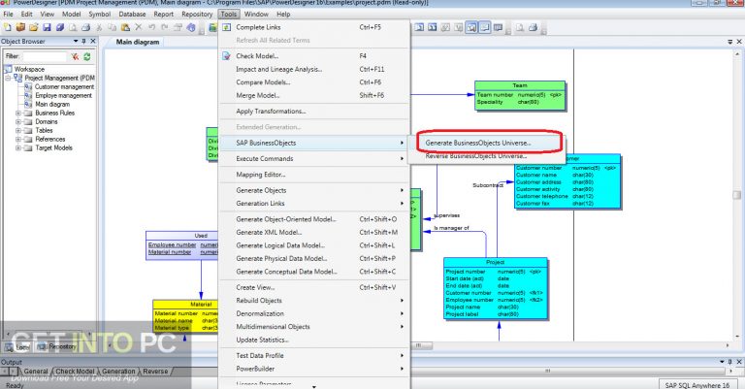This screenshot has width=745, height=389.
Task: Click the Save floppy disk toolbar icon
Action: pos(47,27)
